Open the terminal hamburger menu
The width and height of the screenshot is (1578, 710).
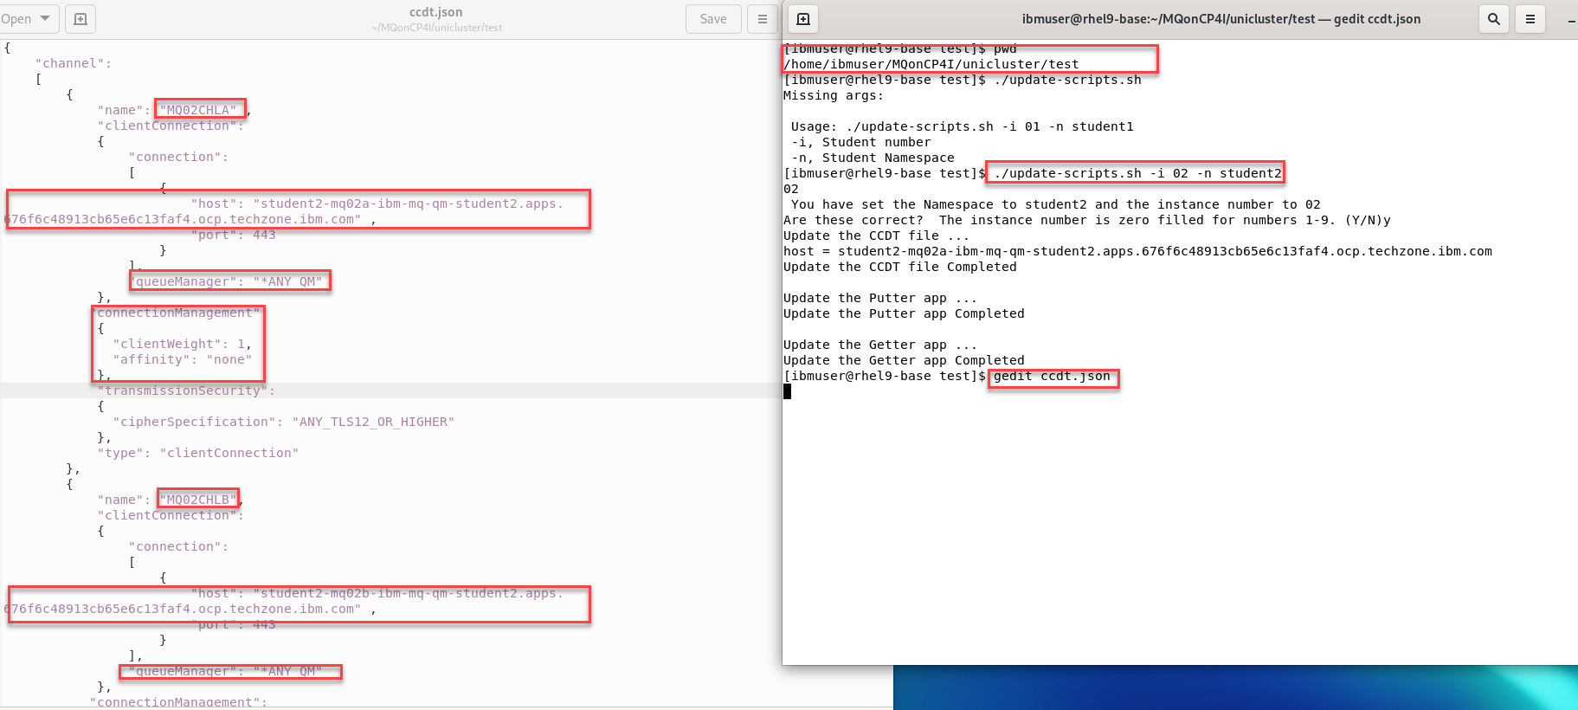[1530, 19]
